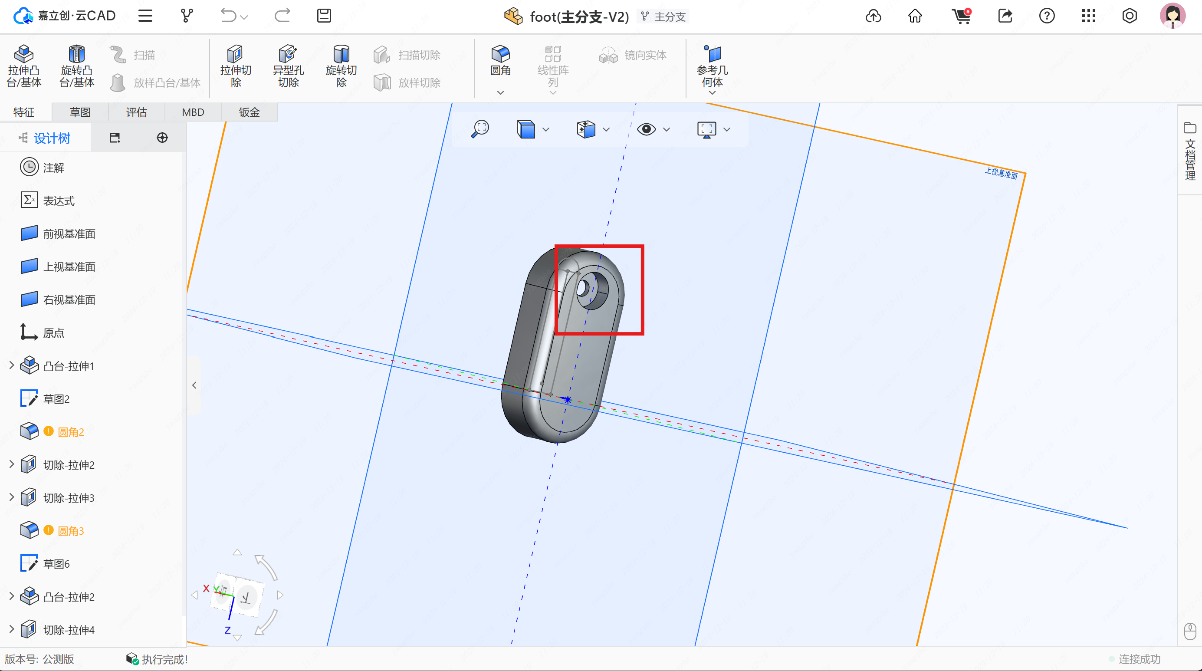Open the branch version icon in header
The width and height of the screenshot is (1202, 671).
coord(187,16)
